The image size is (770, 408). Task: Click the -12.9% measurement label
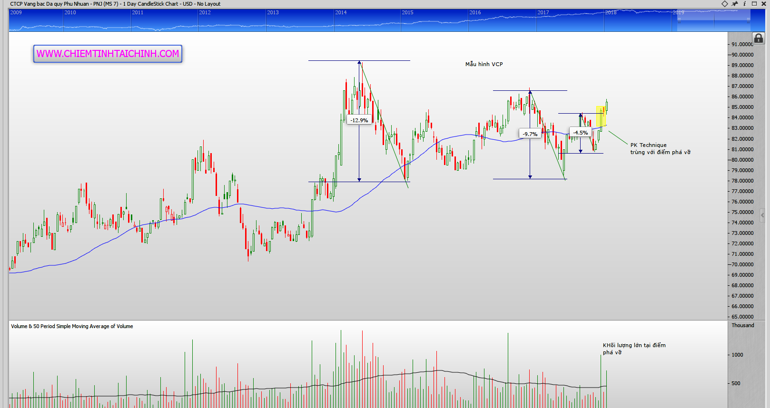(x=359, y=120)
